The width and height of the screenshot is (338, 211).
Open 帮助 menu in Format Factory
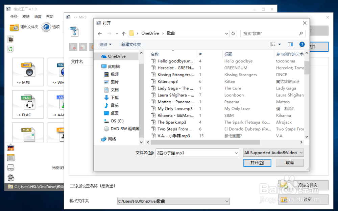(x=50, y=17)
